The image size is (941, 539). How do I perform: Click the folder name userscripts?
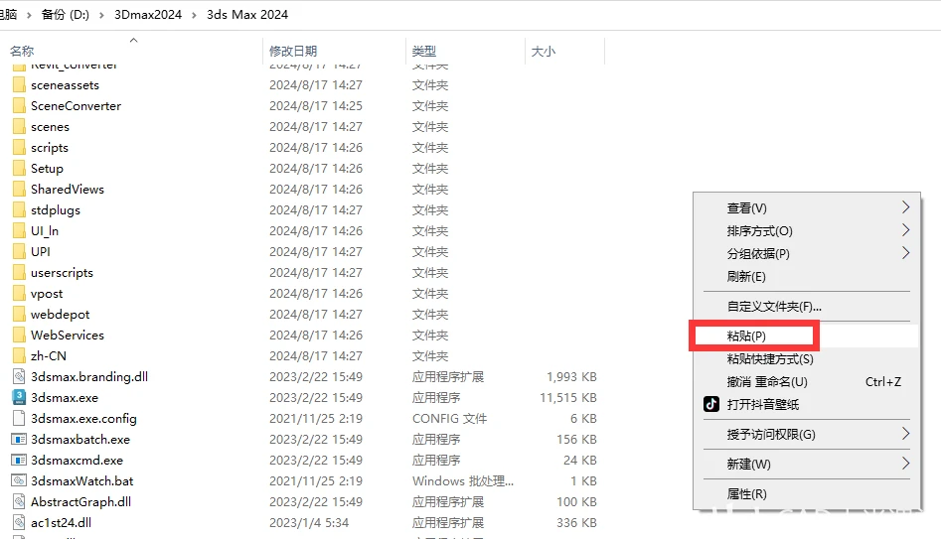(x=62, y=273)
